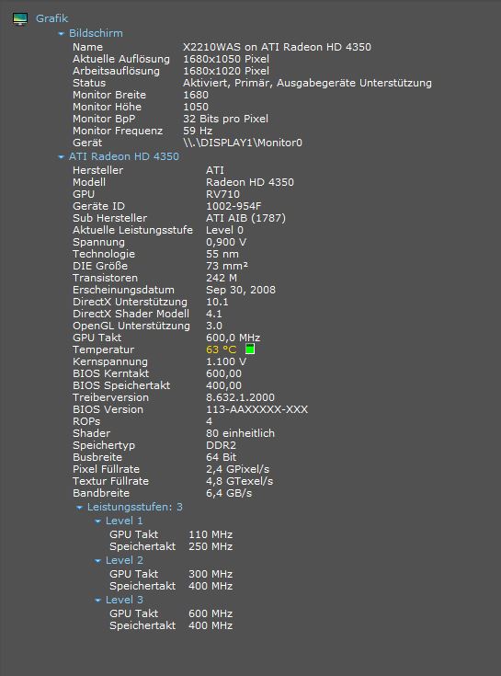Click the Level 2 Speichertakt 400 MHz value
The image size is (501, 676).
211,587
